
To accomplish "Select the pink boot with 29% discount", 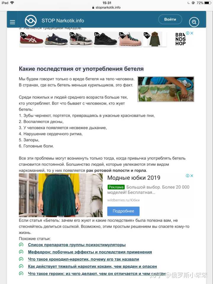I will click(x=130, y=39).
